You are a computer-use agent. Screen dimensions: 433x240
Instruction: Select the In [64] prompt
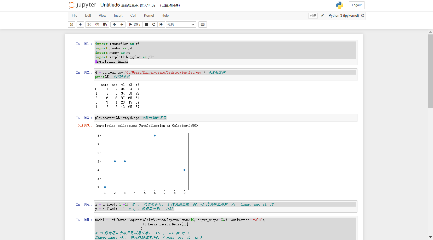(84, 205)
